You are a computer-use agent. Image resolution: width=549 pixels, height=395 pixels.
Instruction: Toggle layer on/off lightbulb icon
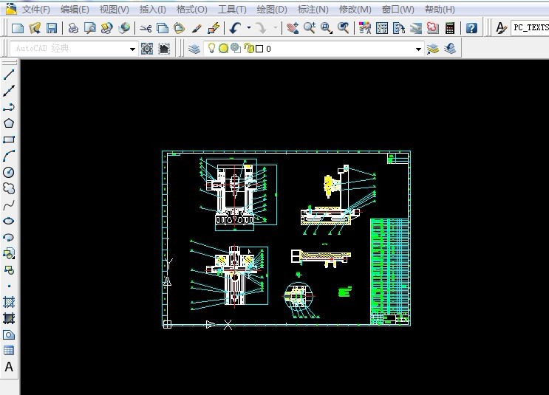[211, 49]
